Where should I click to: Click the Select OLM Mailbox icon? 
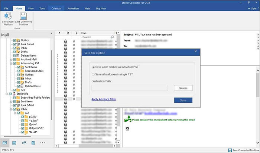point(8,16)
